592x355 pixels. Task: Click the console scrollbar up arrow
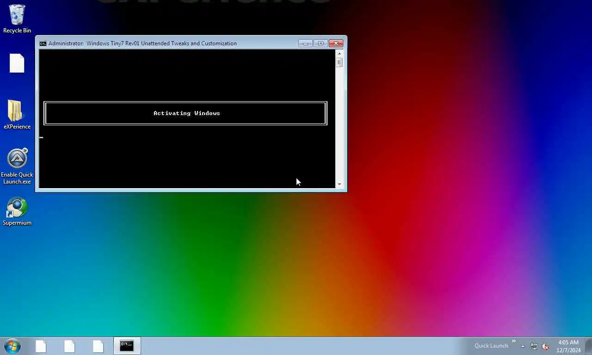point(339,54)
